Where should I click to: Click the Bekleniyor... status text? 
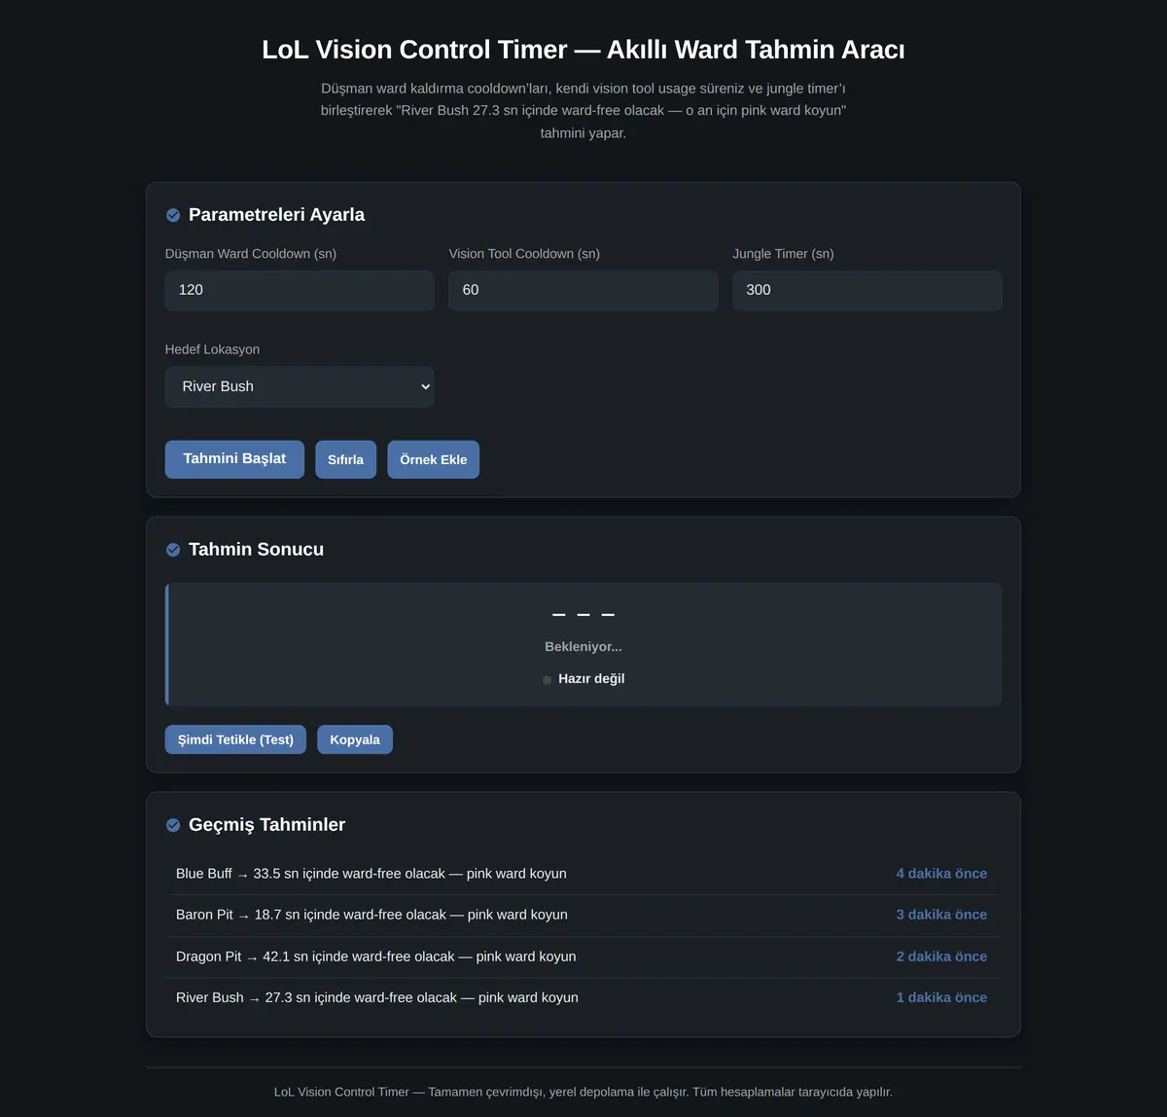[583, 646]
